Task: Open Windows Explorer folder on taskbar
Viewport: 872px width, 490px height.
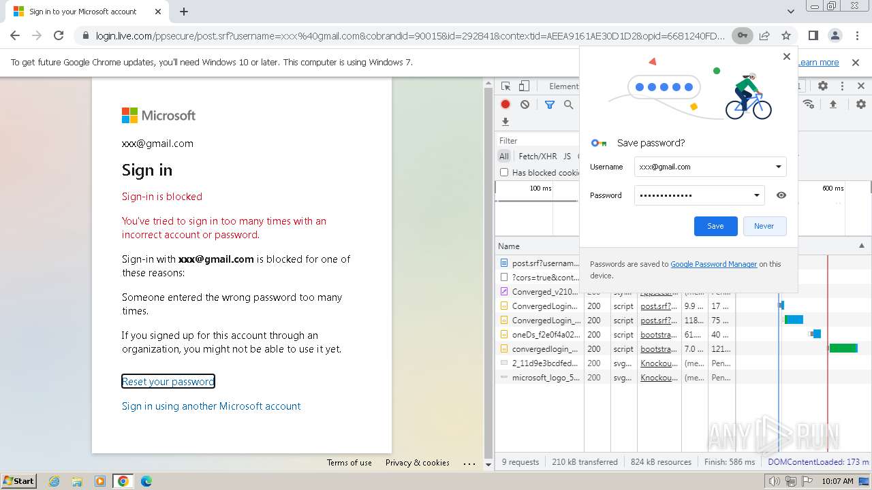Action: pos(77,481)
